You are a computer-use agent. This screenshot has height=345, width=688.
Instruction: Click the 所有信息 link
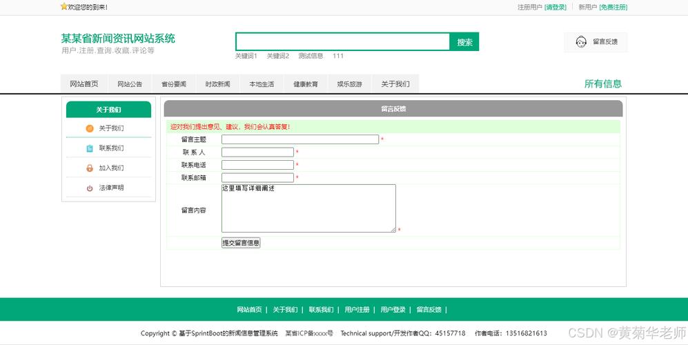coord(603,84)
